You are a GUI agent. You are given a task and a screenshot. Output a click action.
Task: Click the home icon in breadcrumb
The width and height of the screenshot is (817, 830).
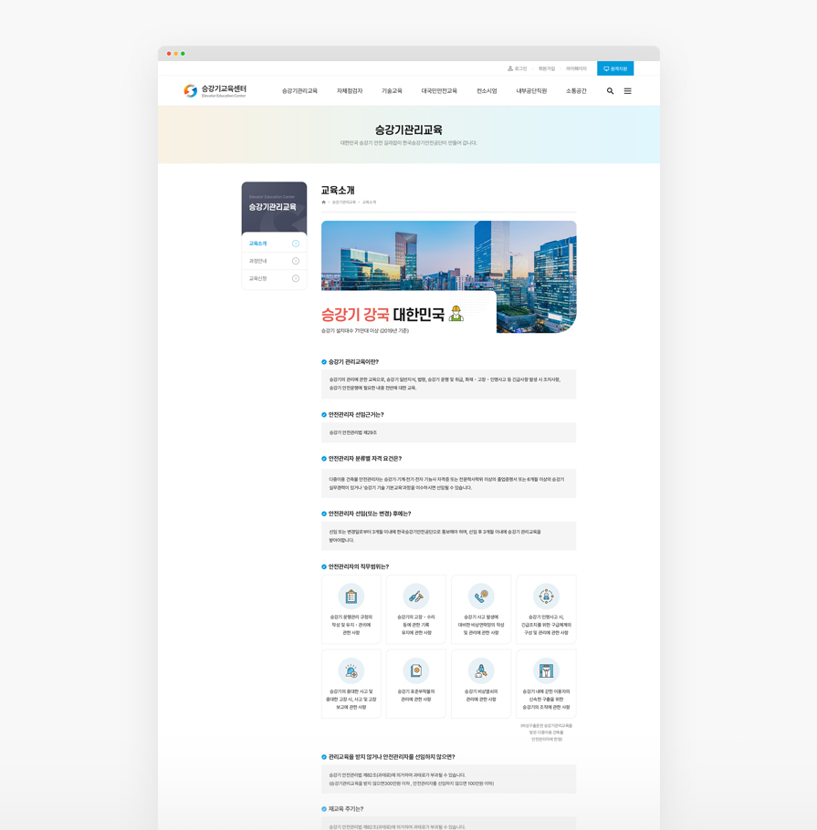[324, 202]
